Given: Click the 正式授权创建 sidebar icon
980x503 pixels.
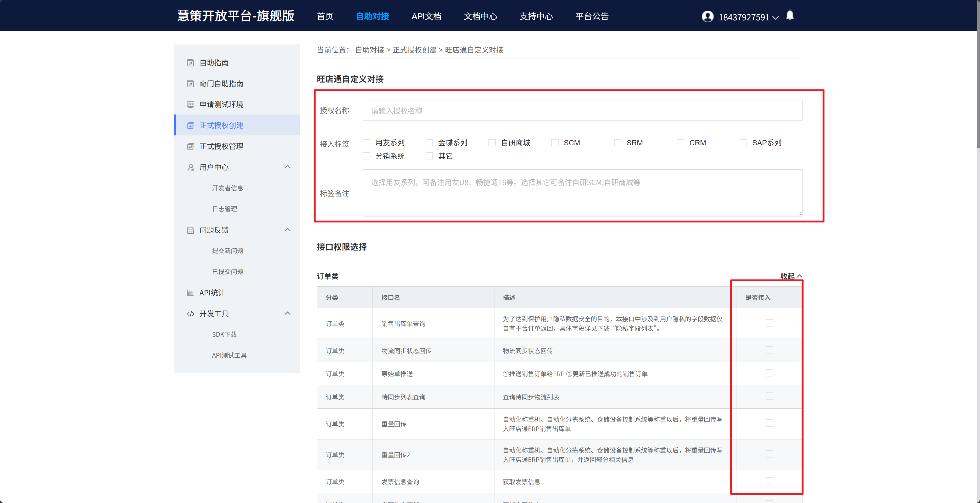Looking at the screenshot, I should click(191, 125).
